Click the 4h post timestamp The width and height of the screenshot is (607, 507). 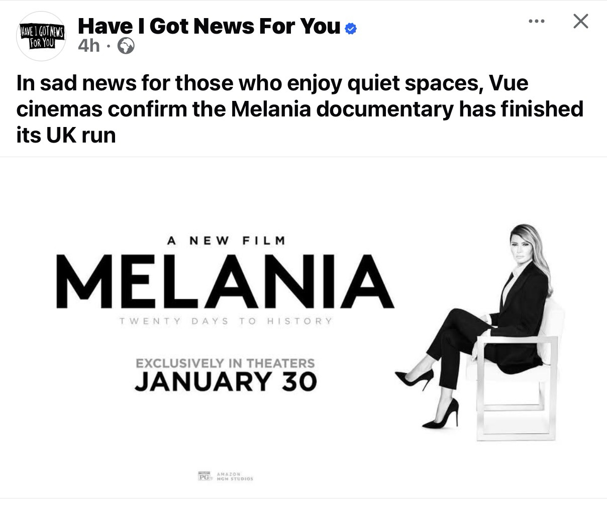89,47
